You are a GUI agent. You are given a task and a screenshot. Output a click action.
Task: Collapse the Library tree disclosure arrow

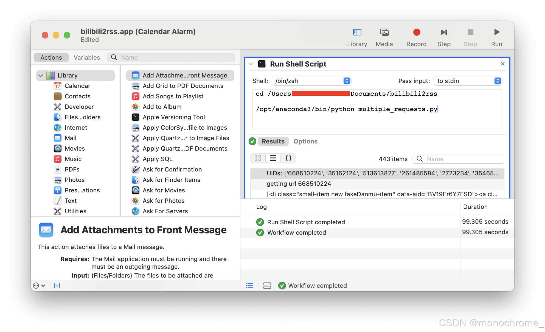[41, 76]
